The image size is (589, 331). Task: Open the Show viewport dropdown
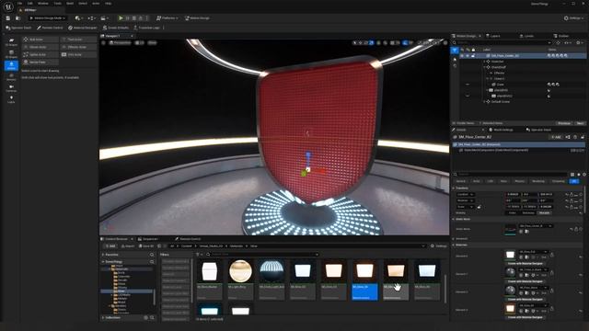pos(152,43)
